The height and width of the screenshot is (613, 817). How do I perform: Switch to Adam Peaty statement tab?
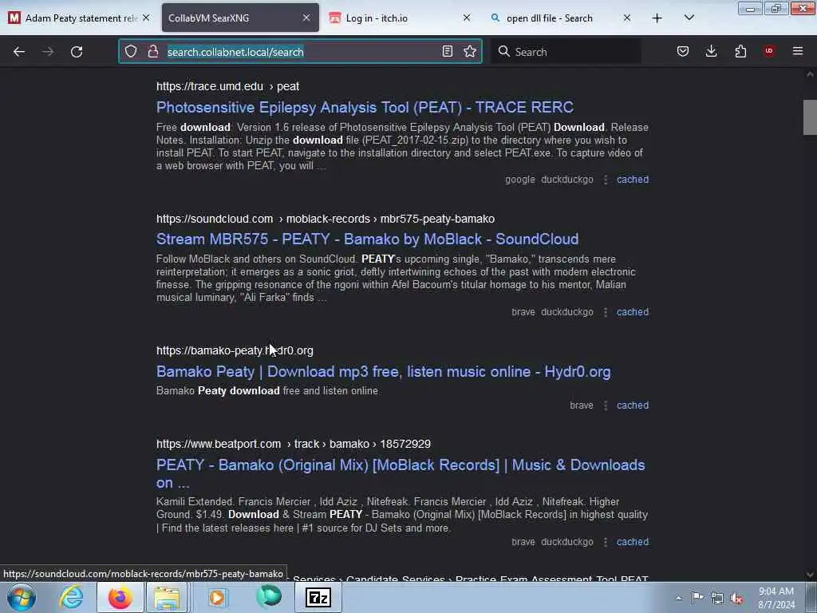coord(80,18)
